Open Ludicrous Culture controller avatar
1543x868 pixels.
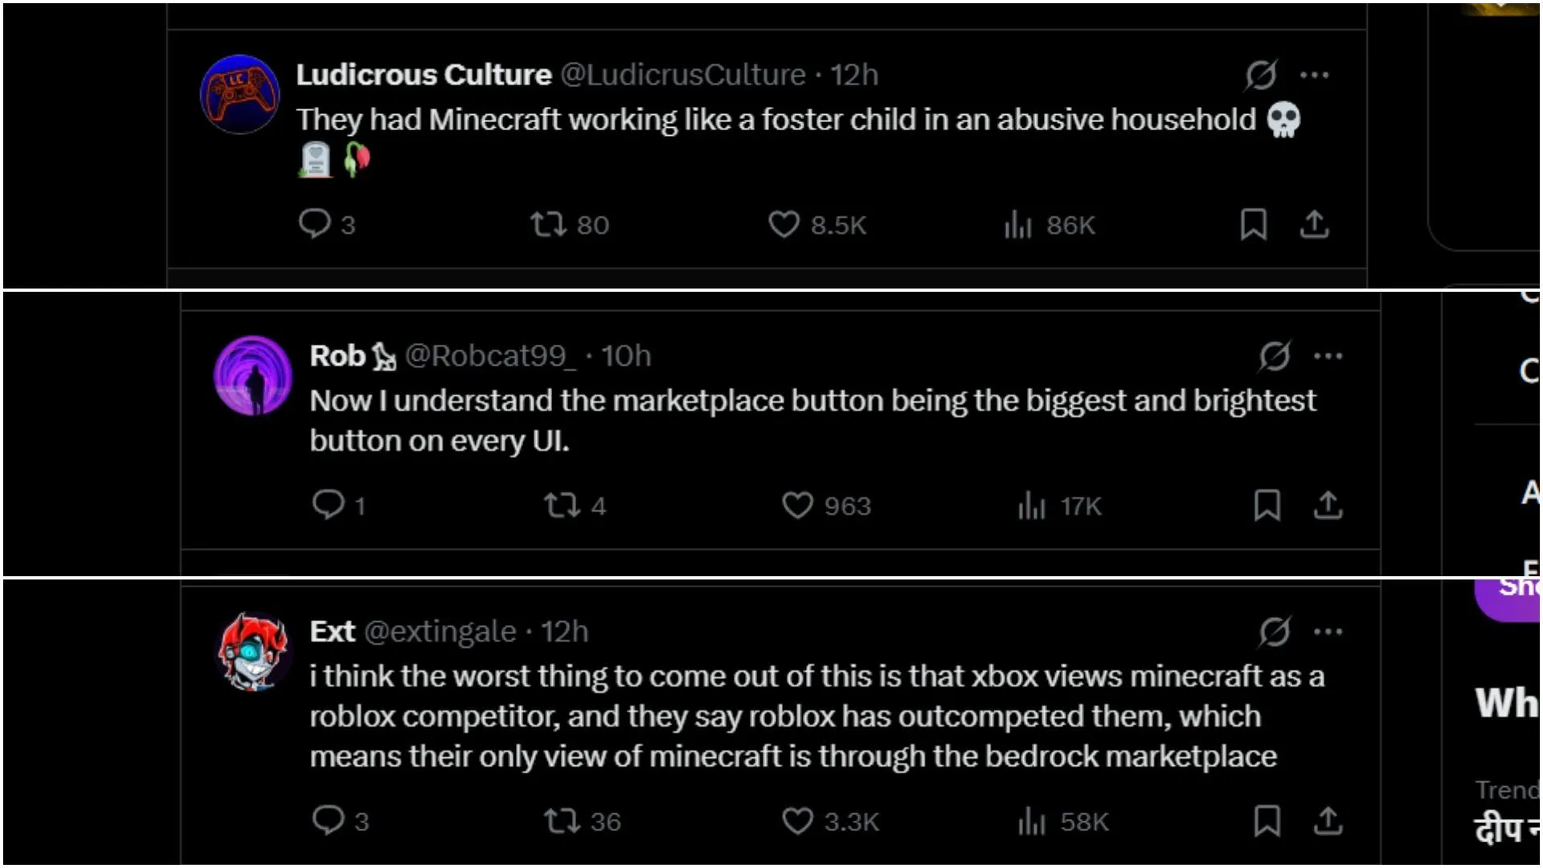(239, 94)
